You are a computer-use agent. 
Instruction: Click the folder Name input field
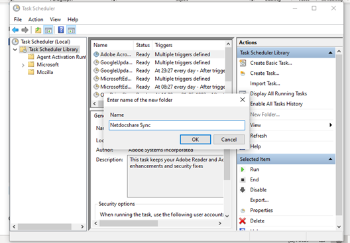tap(177, 125)
